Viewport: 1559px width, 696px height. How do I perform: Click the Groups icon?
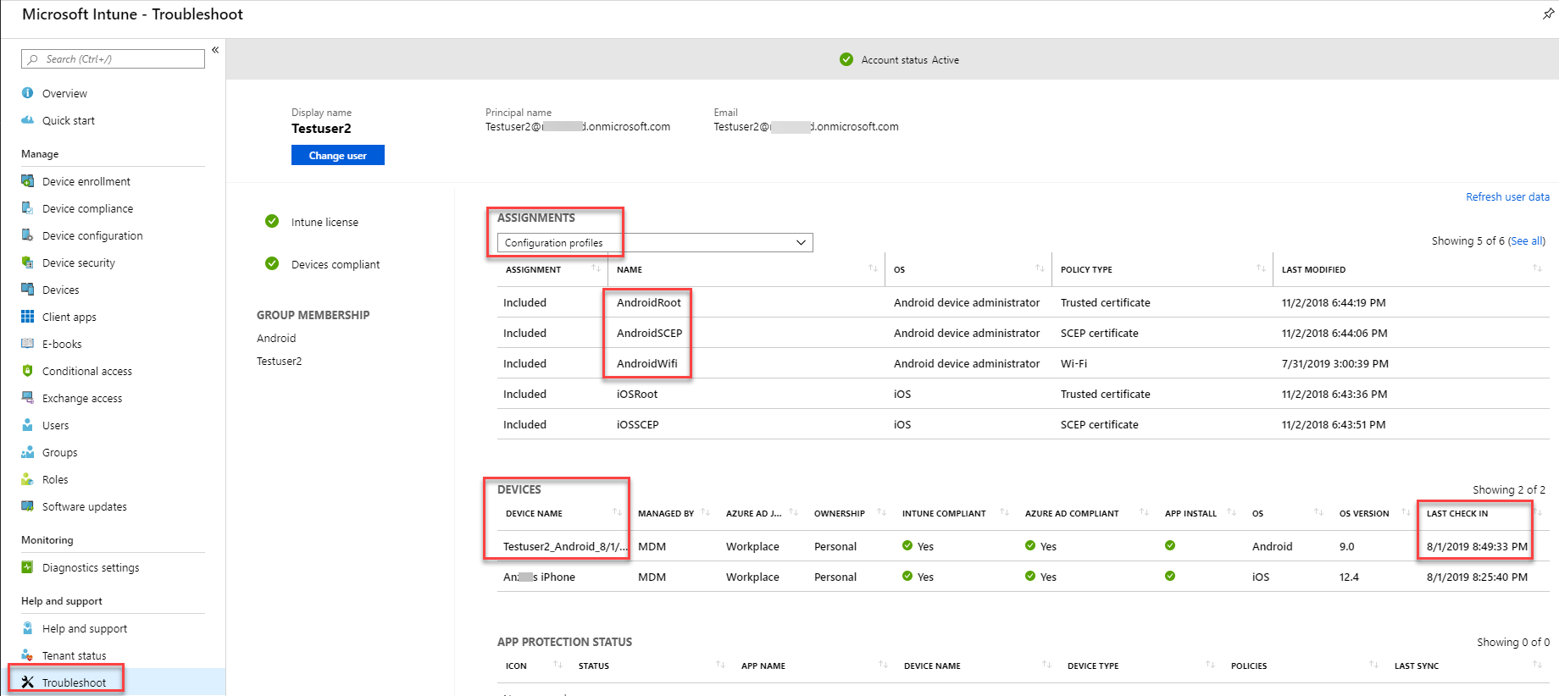coord(27,452)
